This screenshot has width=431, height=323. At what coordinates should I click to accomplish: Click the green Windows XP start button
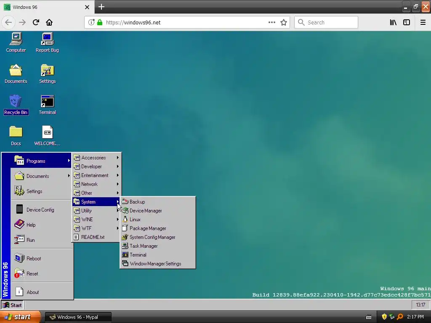pos(20,317)
